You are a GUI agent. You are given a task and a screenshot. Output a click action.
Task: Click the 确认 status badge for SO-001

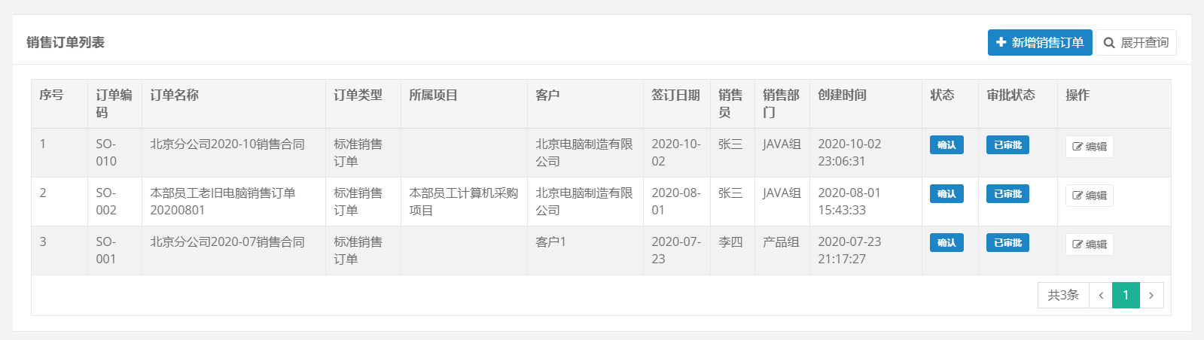946,243
